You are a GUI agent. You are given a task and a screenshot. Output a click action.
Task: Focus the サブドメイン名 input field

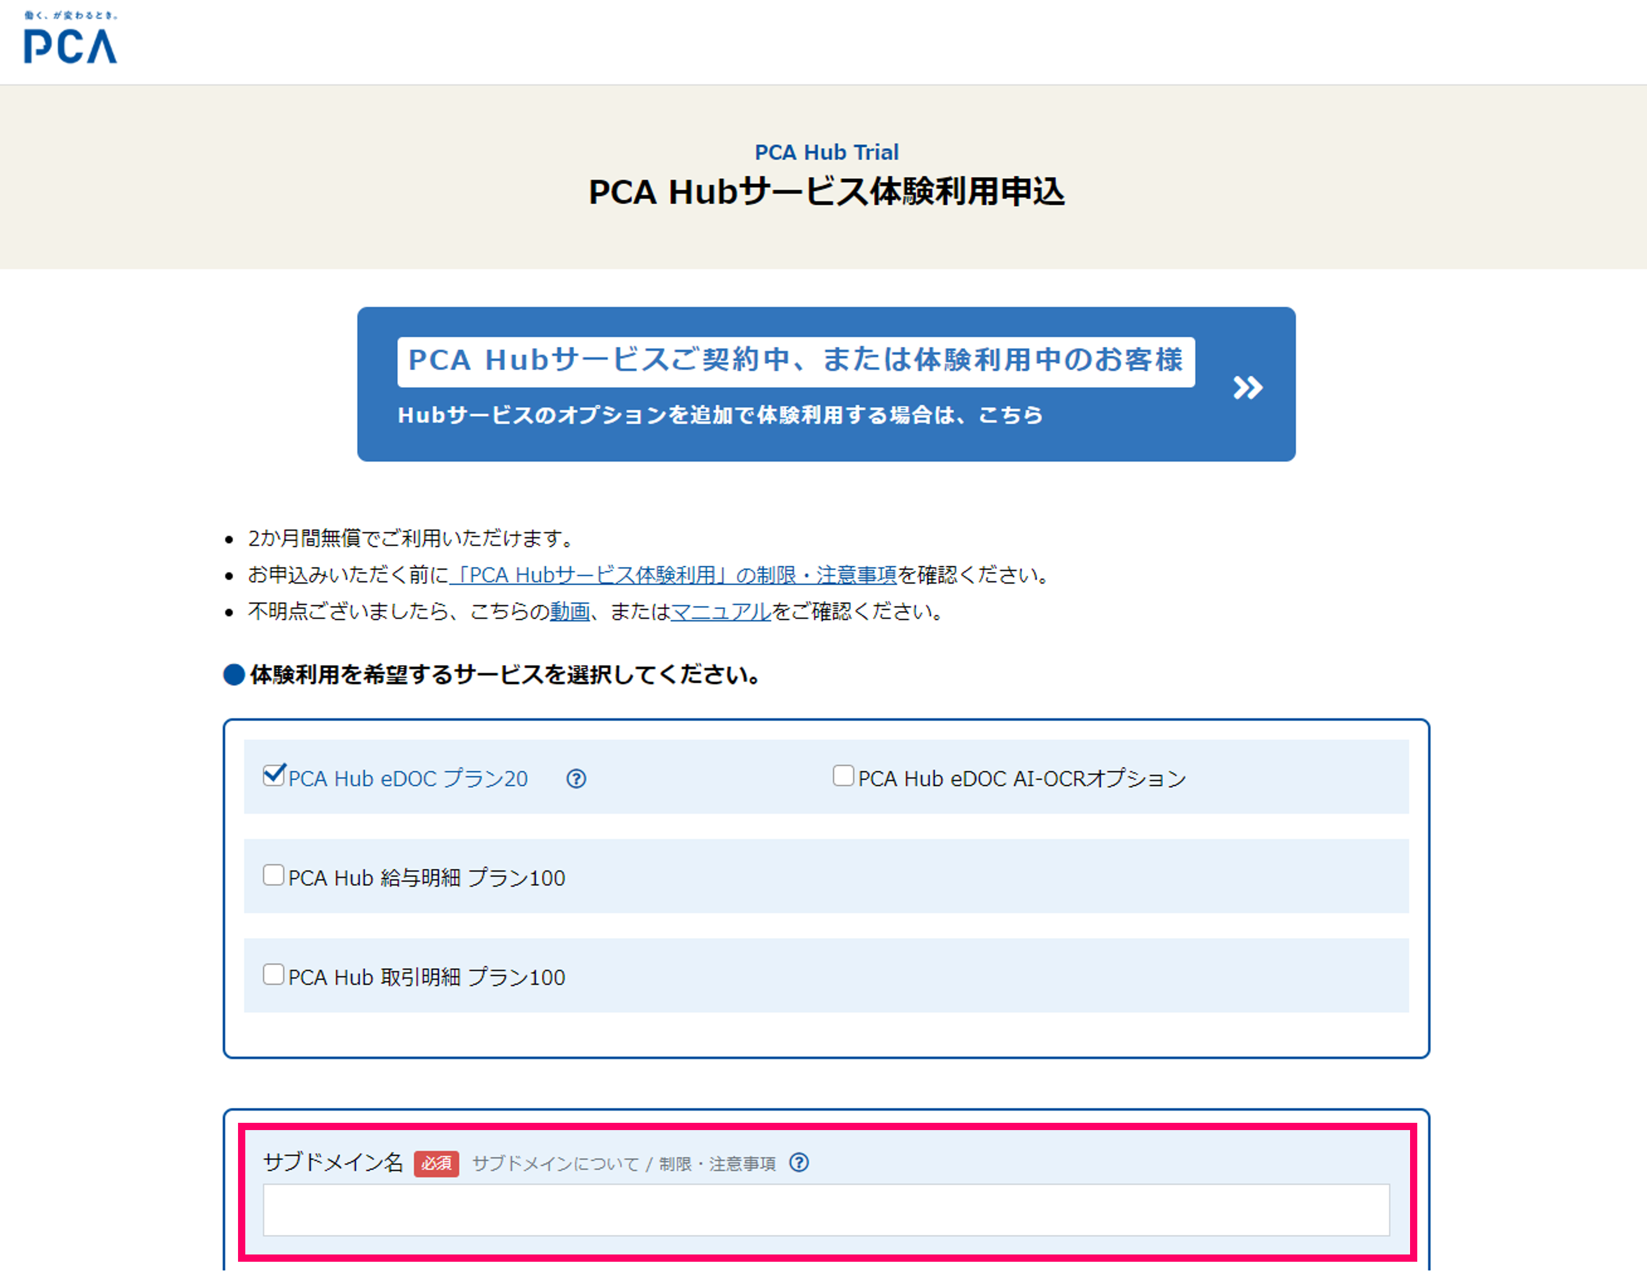coord(826,1210)
